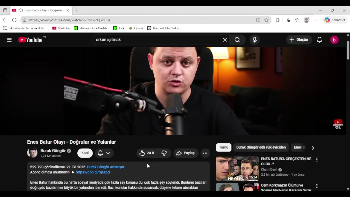Like the video with thumbs up
Image resolution: width=350 pixels, height=197 pixels.
click(x=147, y=153)
